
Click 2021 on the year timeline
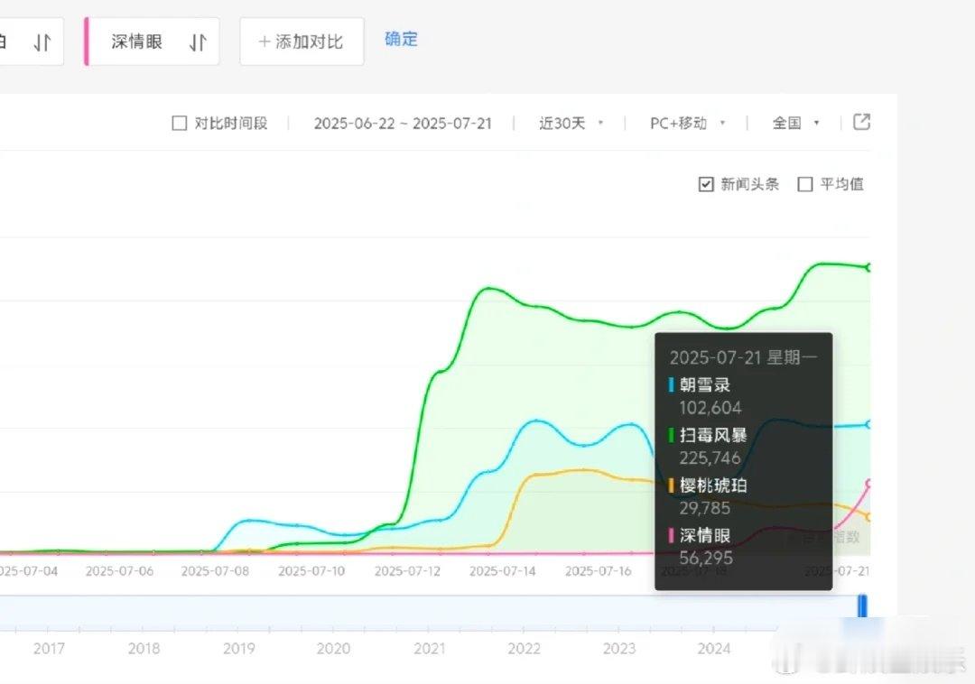click(429, 649)
